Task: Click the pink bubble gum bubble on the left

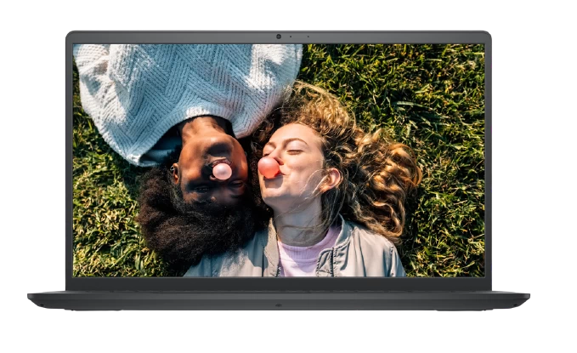Action: pos(222,171)
